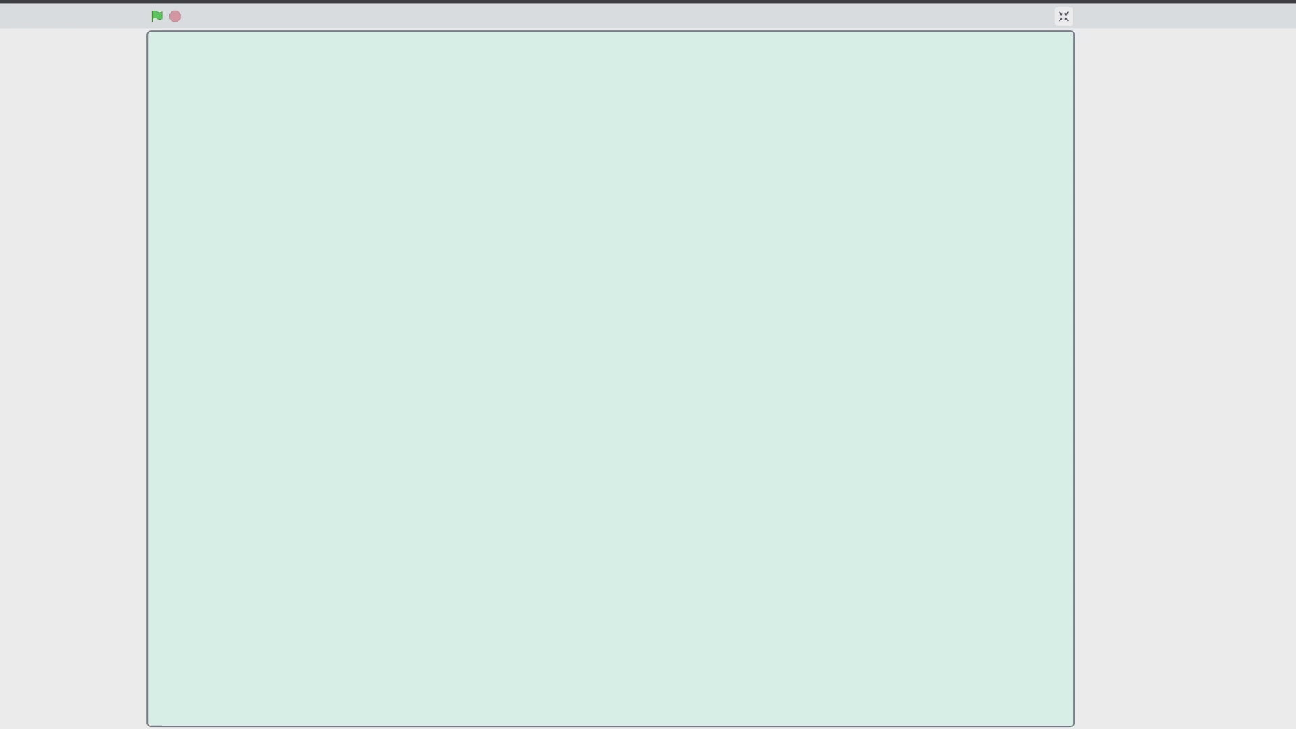This screenshot has width=1296, height=729.
Task: Tap the flag icon left of stop
Action: click(x=157, y=16)
